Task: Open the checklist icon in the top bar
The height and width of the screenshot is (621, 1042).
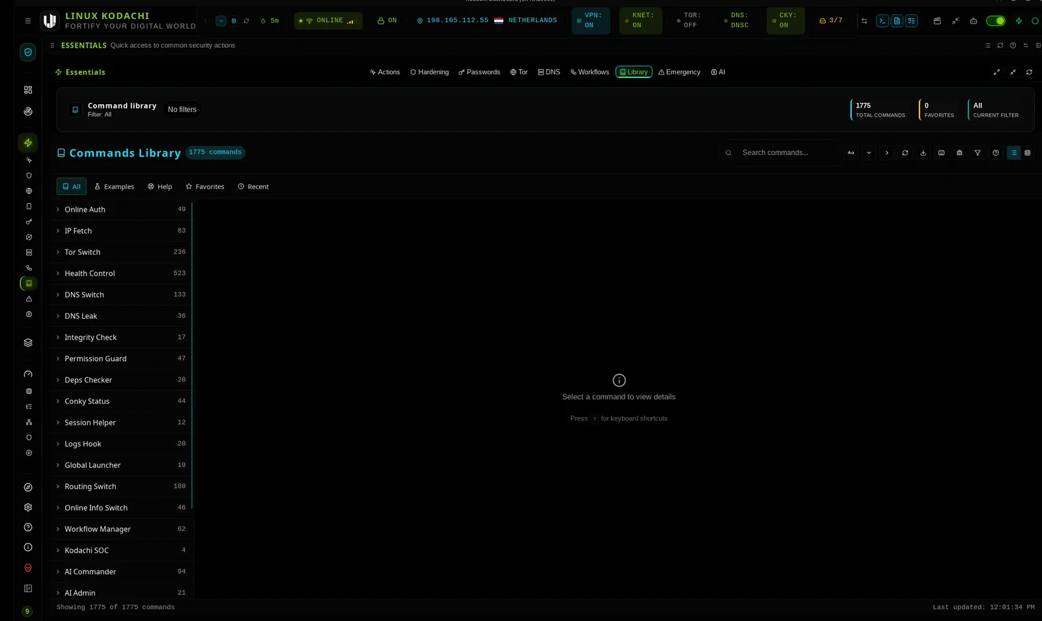Action: (911, 21)
